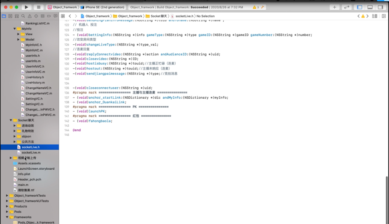Expand the View folder
Image resolution: width=389 pixels, height=224 pixels.
18,34
